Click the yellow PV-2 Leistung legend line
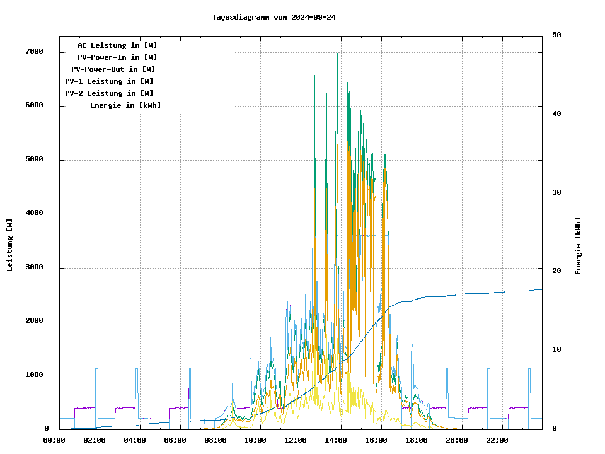Screen dimensions: 605x454 pyautogui.click(x=212, y=95)
